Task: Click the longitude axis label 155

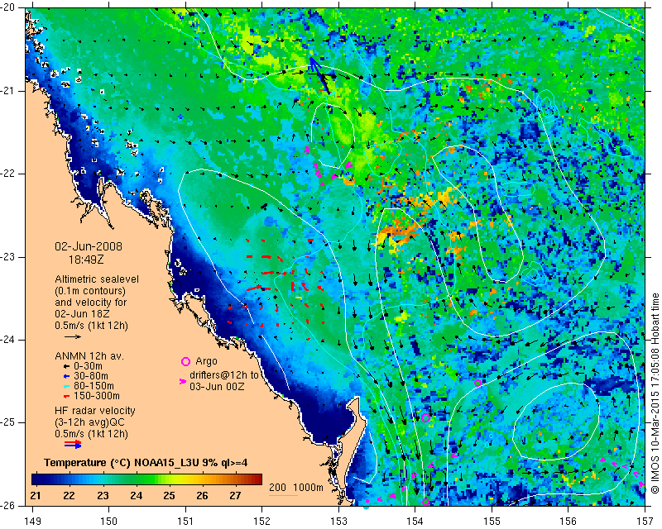Action: tap(492, 522)
